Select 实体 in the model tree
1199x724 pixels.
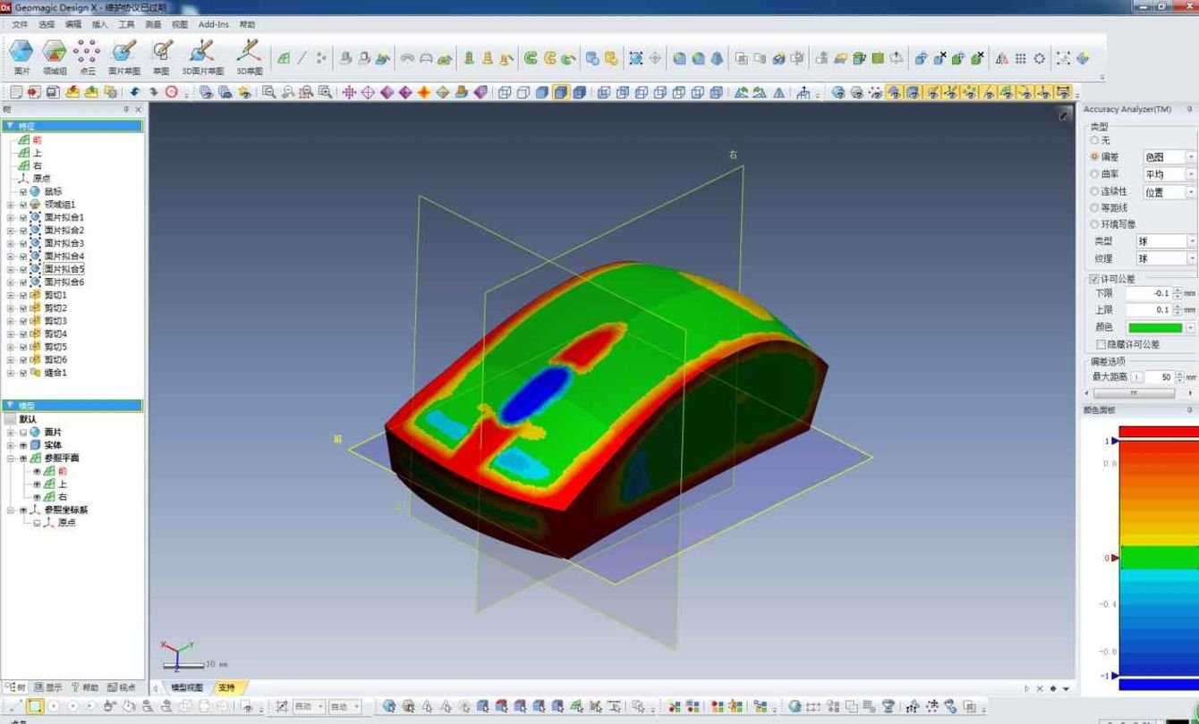[53, 445]
